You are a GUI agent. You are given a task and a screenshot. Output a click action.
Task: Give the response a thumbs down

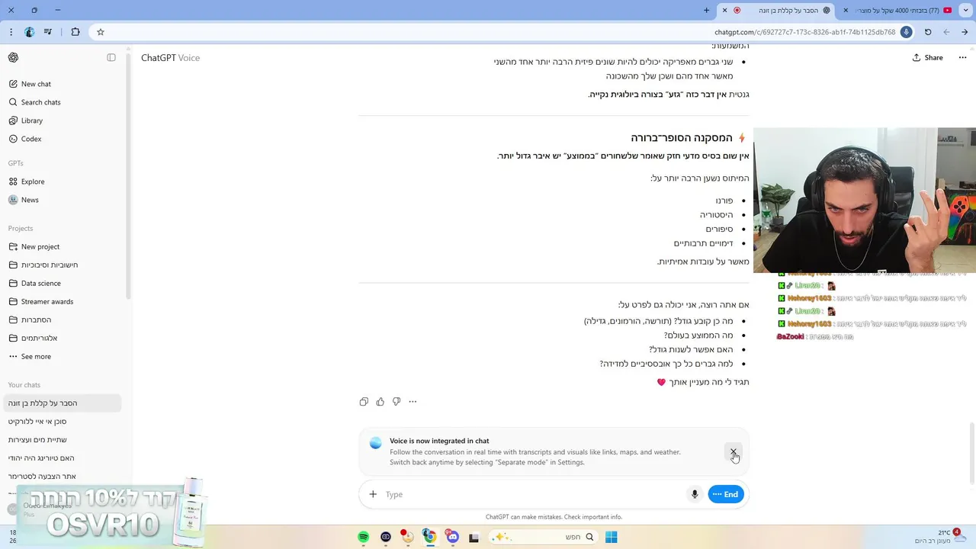[x=396, y=402]
